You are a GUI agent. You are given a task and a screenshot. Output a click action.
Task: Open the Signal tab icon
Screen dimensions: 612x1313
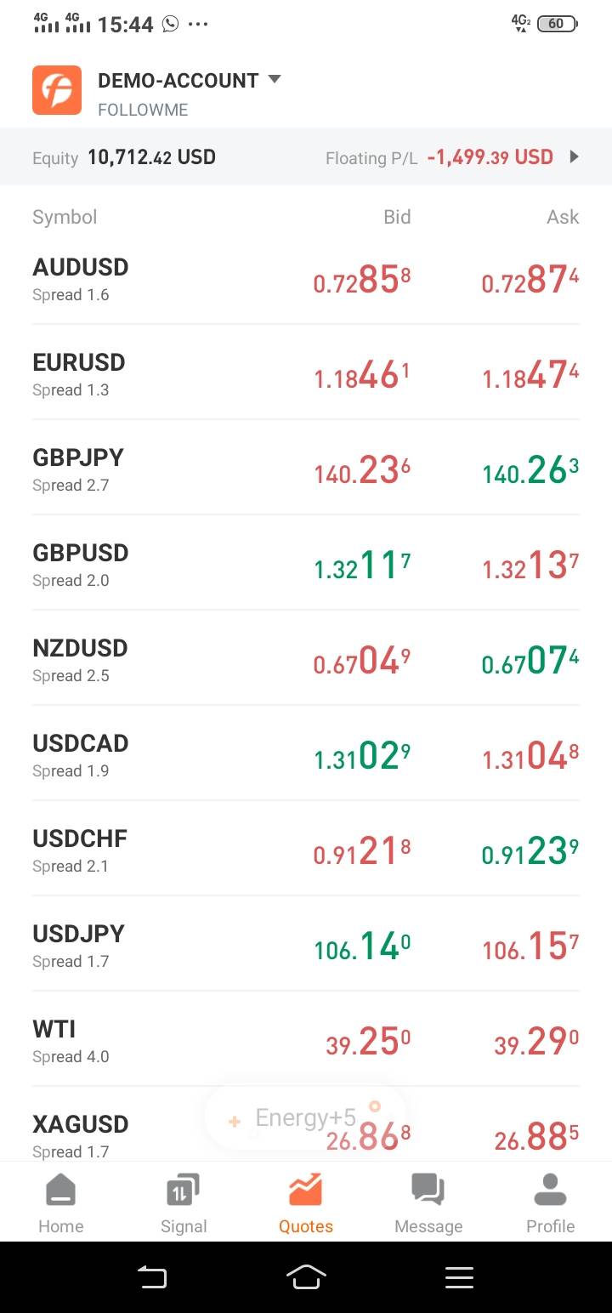tap(183, 1190)
